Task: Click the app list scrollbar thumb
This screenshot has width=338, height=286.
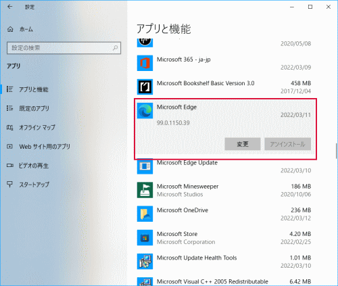Action: 336,151
